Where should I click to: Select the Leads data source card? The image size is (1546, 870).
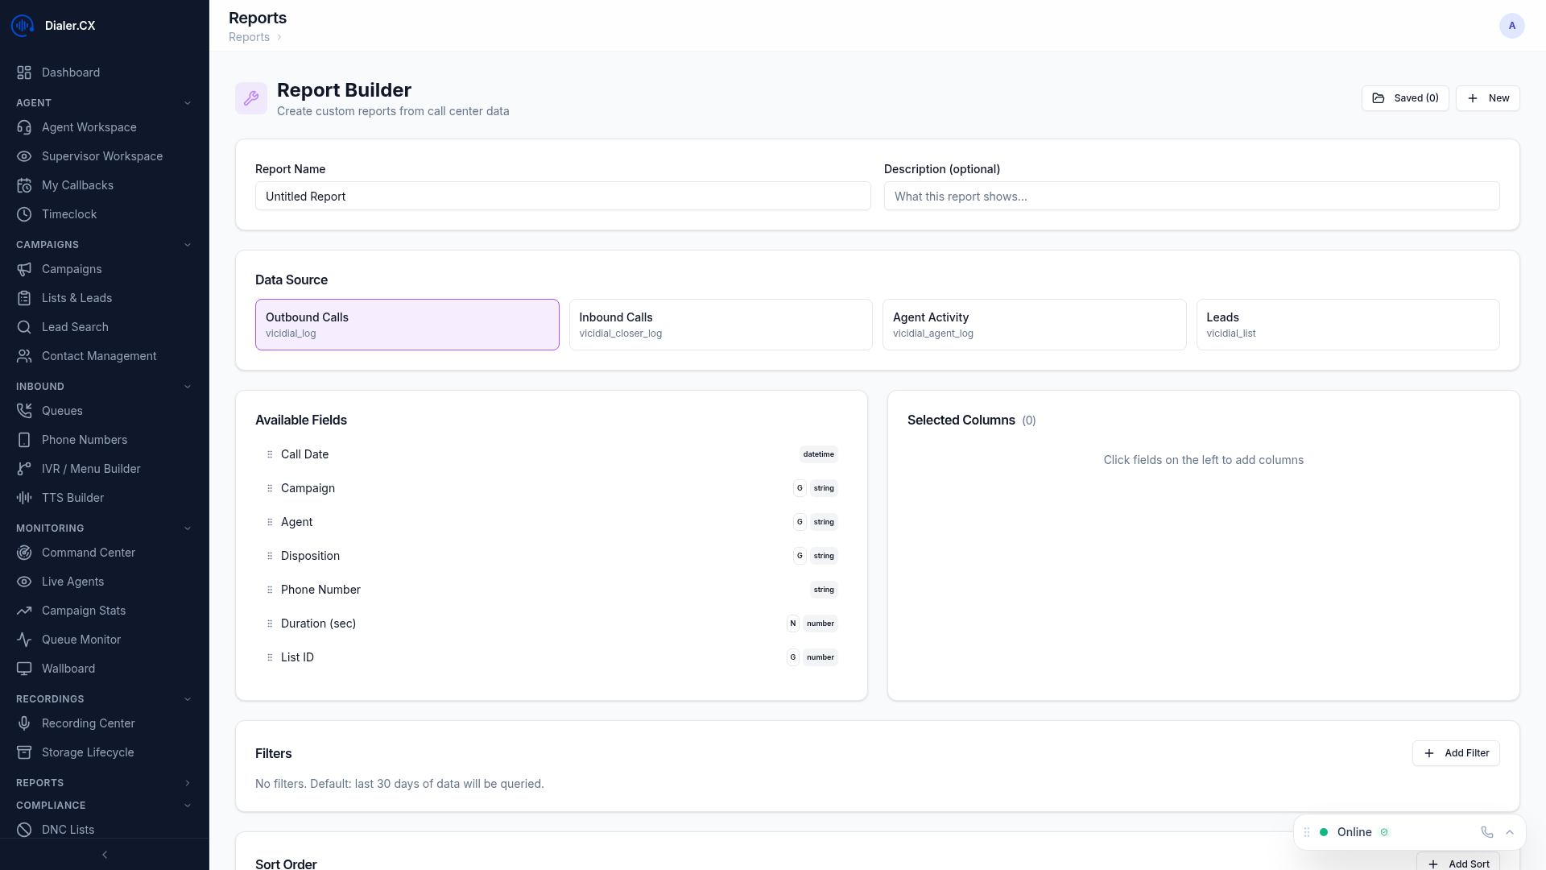point(1347,325)
